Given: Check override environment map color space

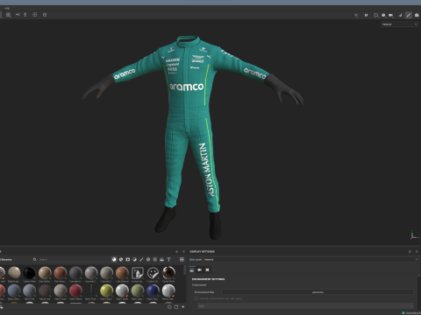Looking at the screenshot, I should coord(196,298).
